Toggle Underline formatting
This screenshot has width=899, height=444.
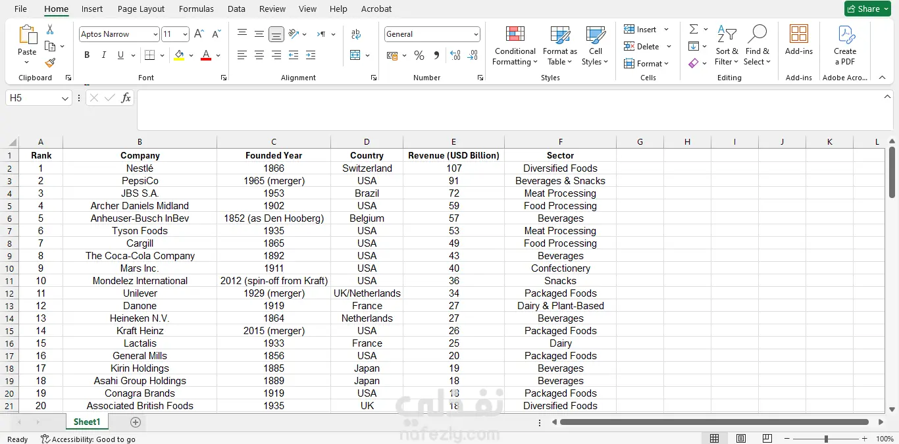coord(120,55)
